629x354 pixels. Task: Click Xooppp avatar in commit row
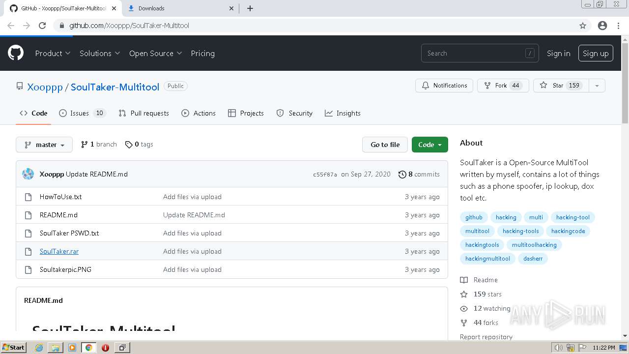(29, 174)
